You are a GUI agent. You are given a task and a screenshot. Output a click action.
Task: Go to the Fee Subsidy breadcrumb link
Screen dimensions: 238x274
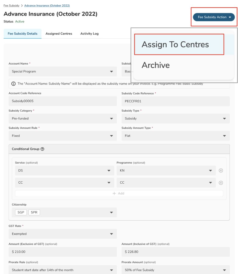[11, 5]
